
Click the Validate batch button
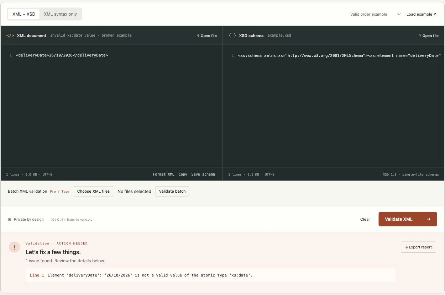(x=172, y=191)
